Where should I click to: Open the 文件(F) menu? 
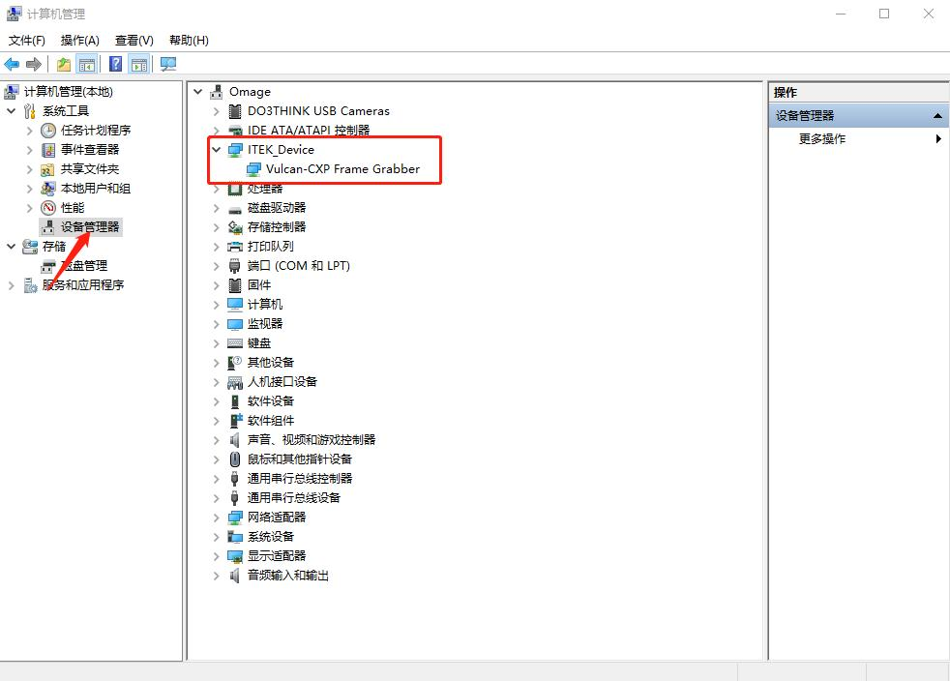click(x=27, y=40)
